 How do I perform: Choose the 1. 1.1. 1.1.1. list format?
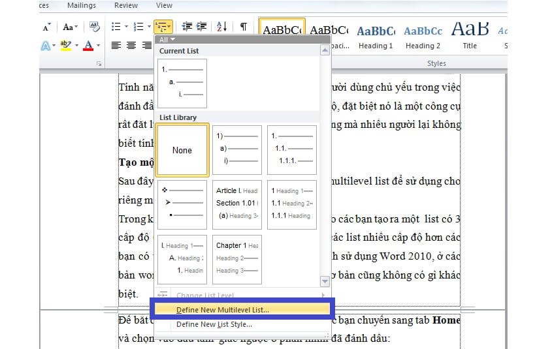tap(292, 150)
